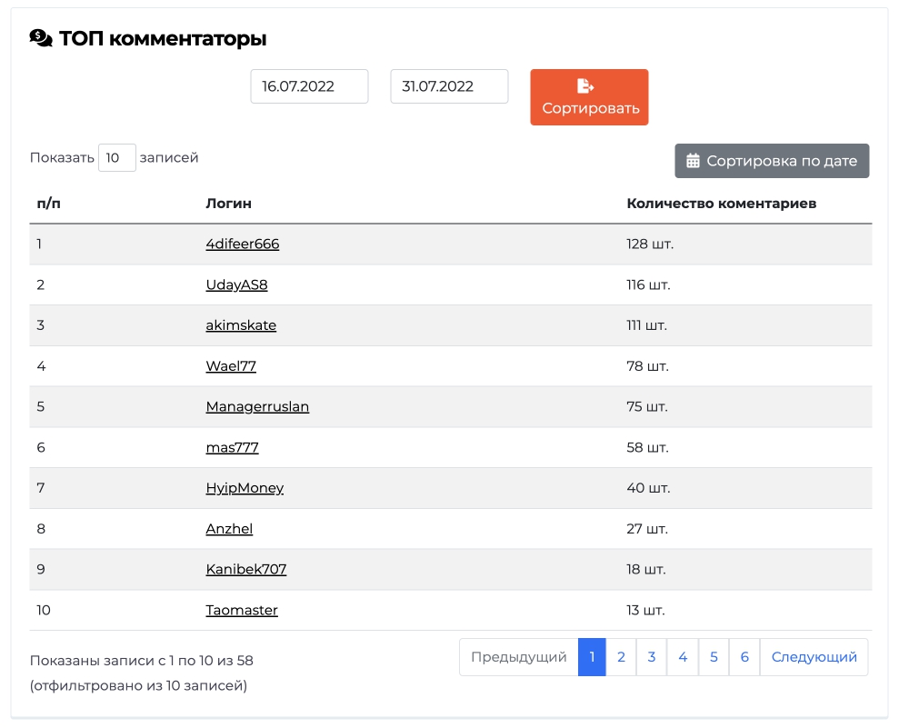This screenshot has width=899, height=728.
Task: Click the Предыдущий pagination button
Action: 519,657
